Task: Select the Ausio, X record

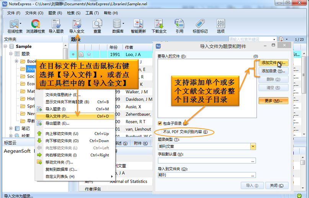Action: tap(134, 107)
